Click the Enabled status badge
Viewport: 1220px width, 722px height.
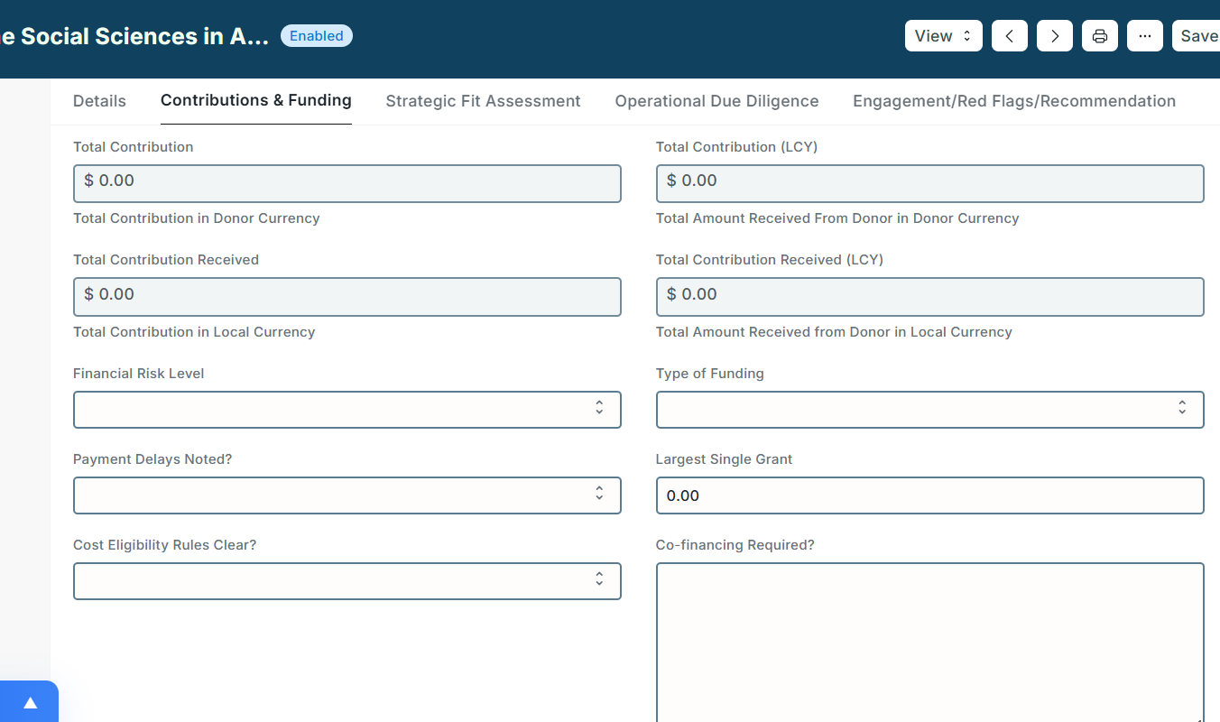coord(316,36)
